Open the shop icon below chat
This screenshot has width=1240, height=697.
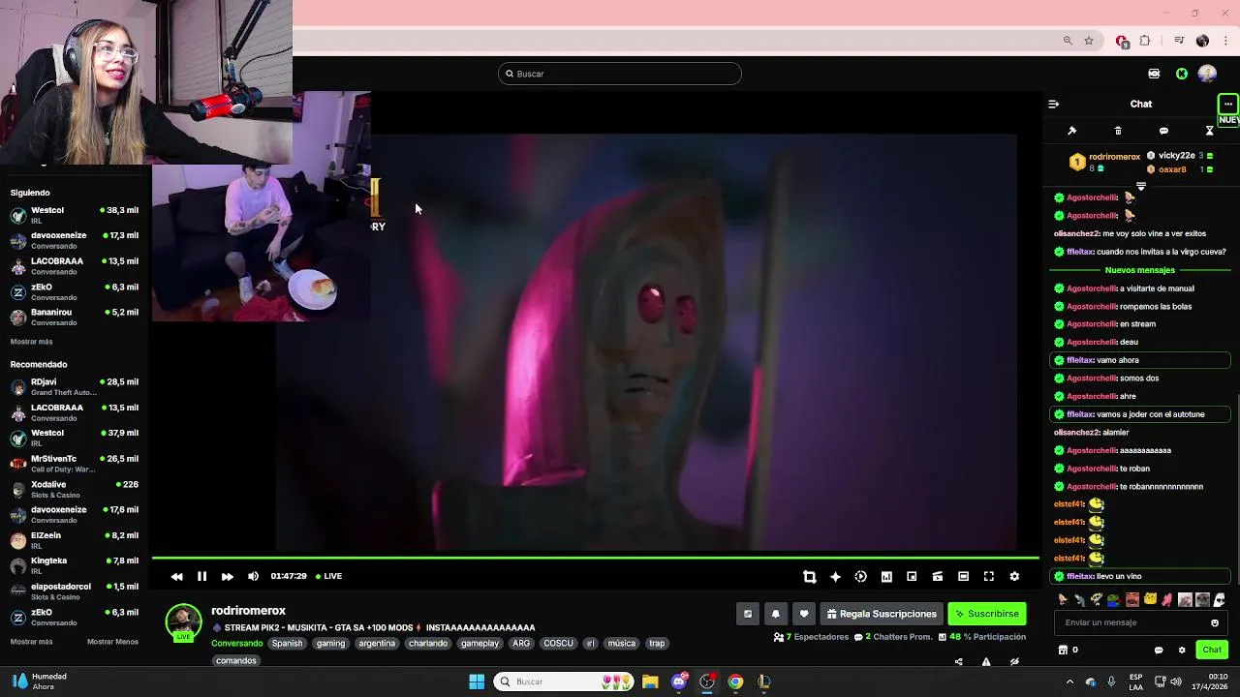pyautogui.click(x=1063, y=650)
